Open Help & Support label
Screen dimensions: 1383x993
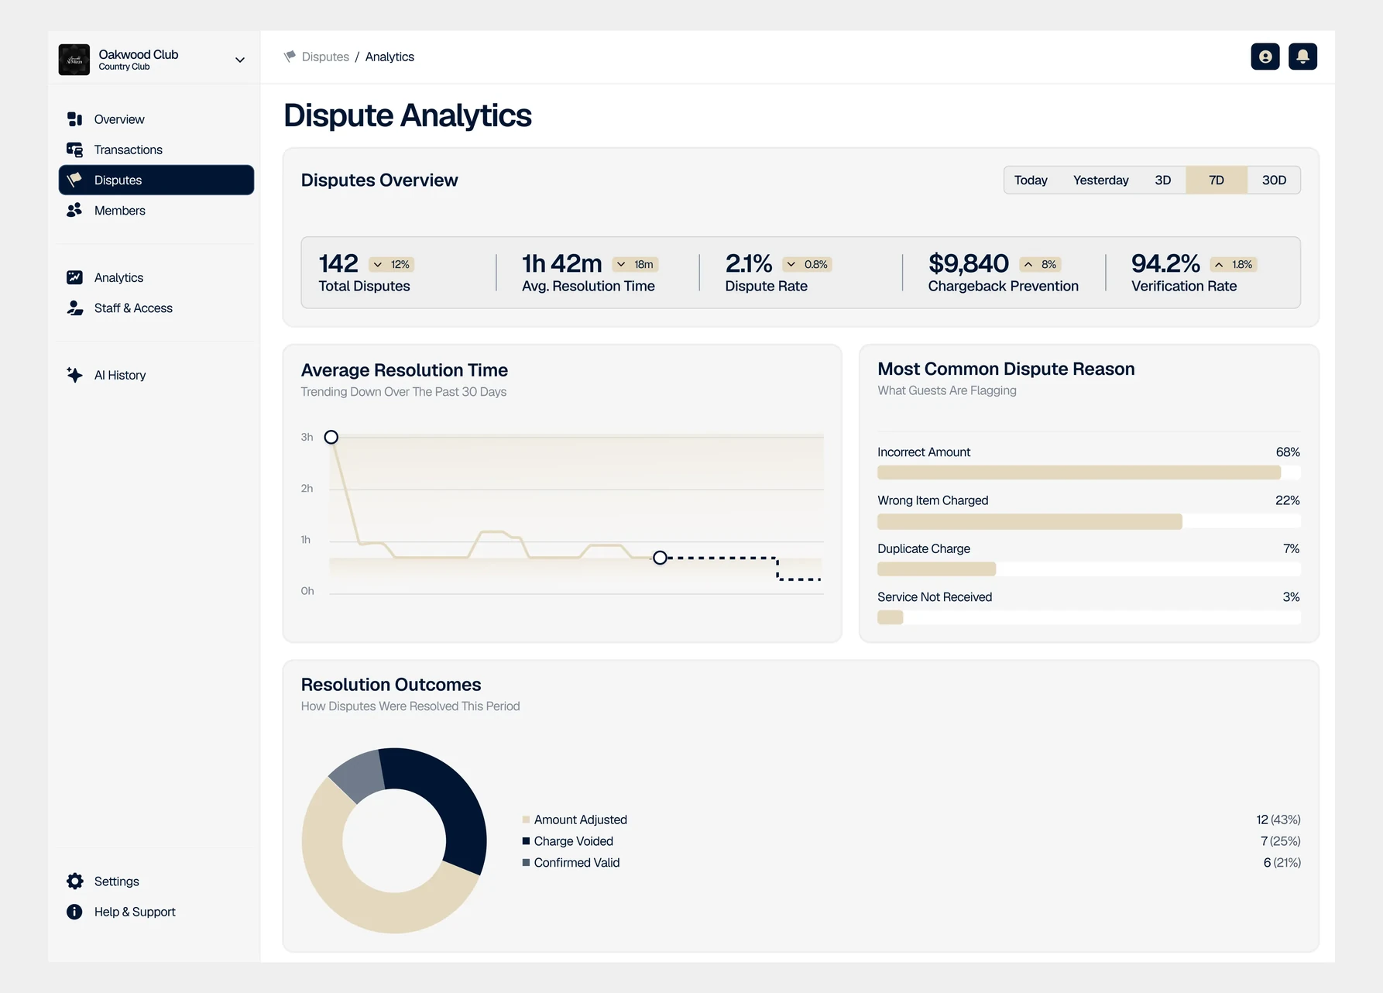[x=135, y=912]
